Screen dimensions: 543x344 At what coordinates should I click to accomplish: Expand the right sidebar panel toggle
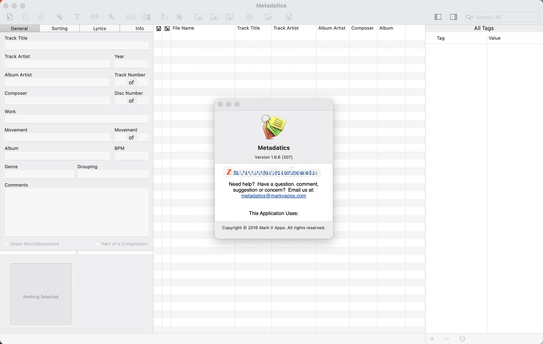pos(453,17)
